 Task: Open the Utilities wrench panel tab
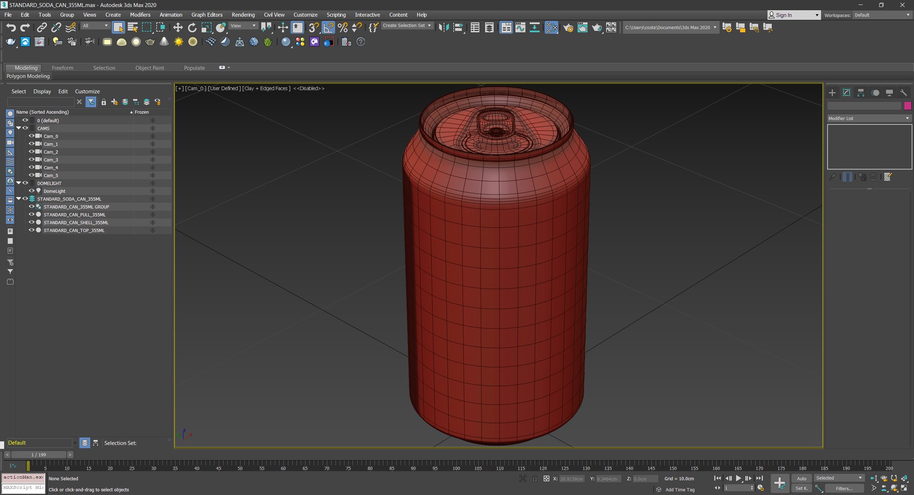tap(904, 93)
